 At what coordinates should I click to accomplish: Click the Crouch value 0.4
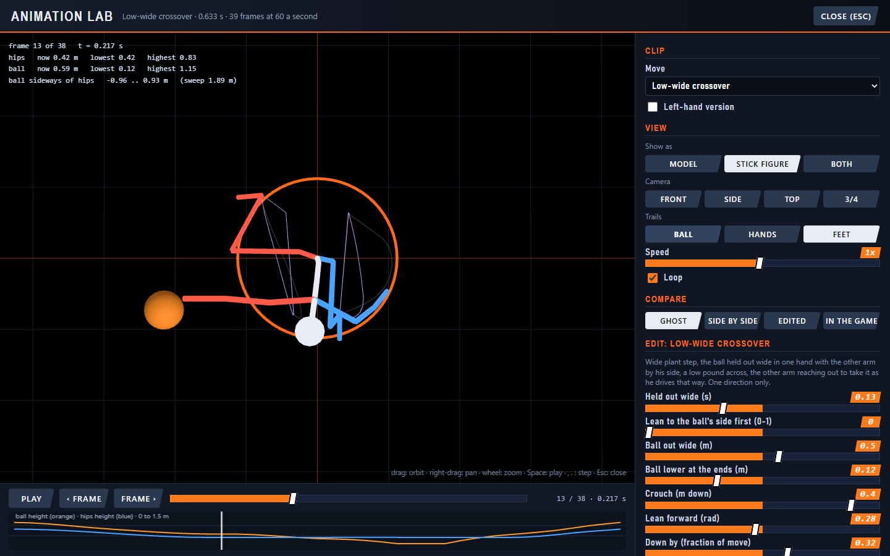(868, 494)
